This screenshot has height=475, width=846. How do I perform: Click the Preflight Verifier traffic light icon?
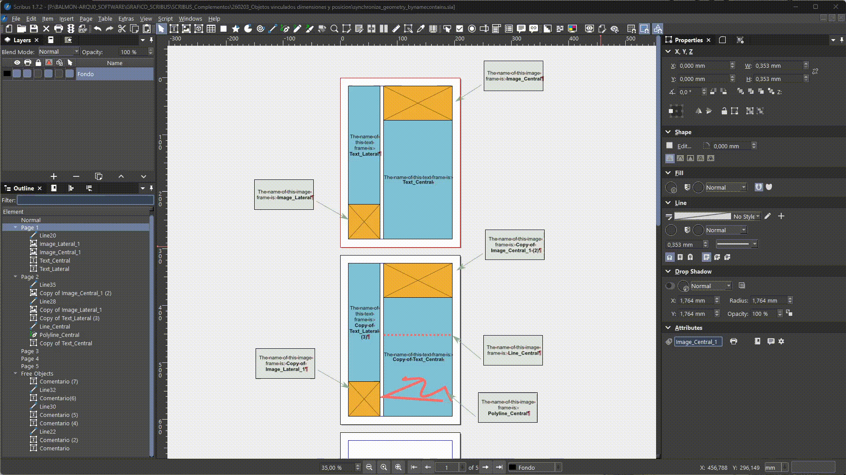[71, 29]
